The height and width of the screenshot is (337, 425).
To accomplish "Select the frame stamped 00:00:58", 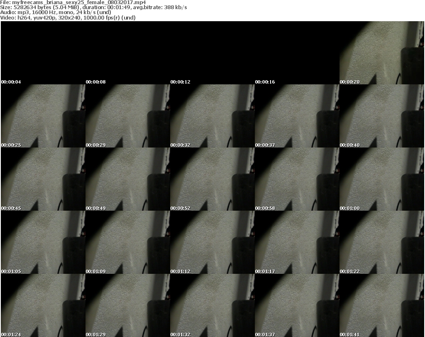I will [x=297, y=180].
